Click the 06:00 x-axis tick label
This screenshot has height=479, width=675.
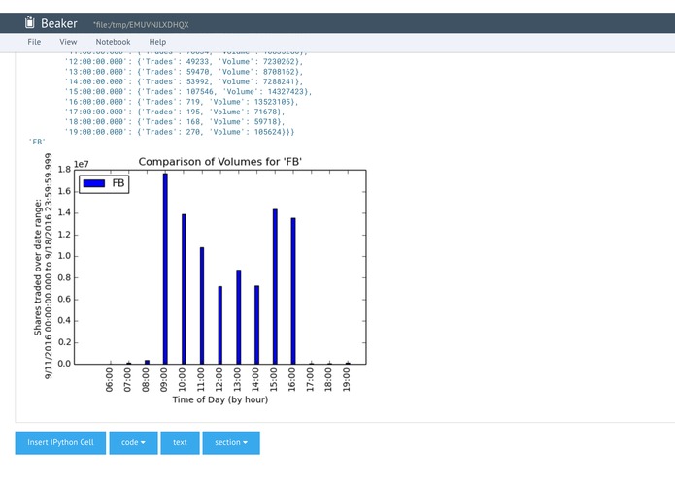point(110,380)
